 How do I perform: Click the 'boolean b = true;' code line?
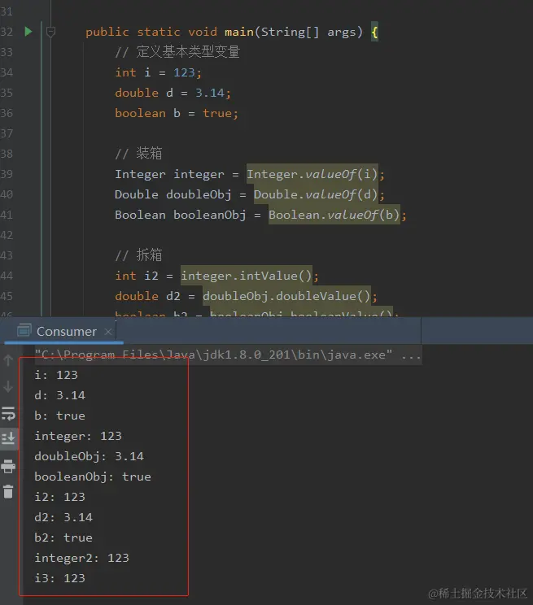coord(177,113)
